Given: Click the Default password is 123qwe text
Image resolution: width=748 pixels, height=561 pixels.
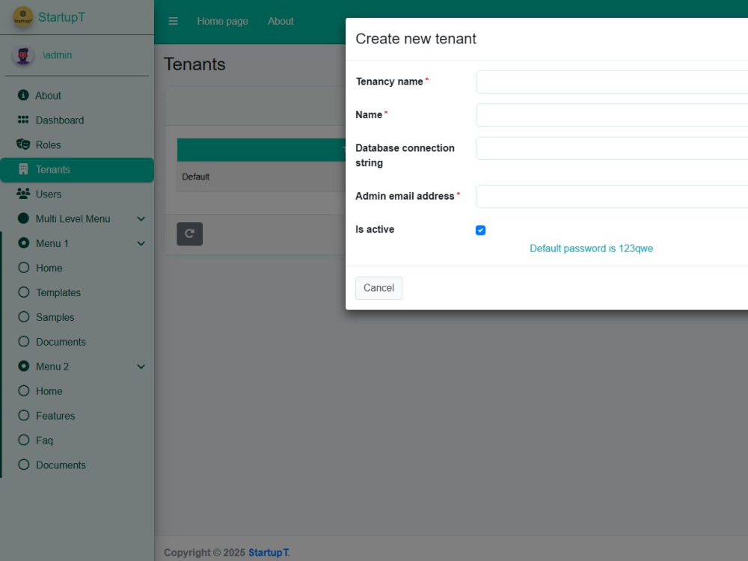Looking at the screenshot, I should (591, 248).
